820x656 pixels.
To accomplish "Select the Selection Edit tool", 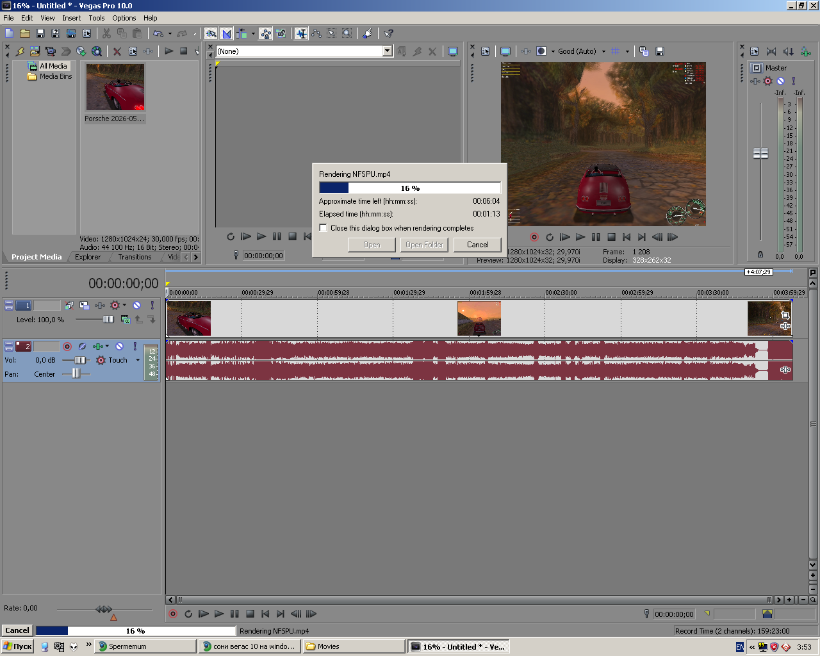I will point(332,33).
